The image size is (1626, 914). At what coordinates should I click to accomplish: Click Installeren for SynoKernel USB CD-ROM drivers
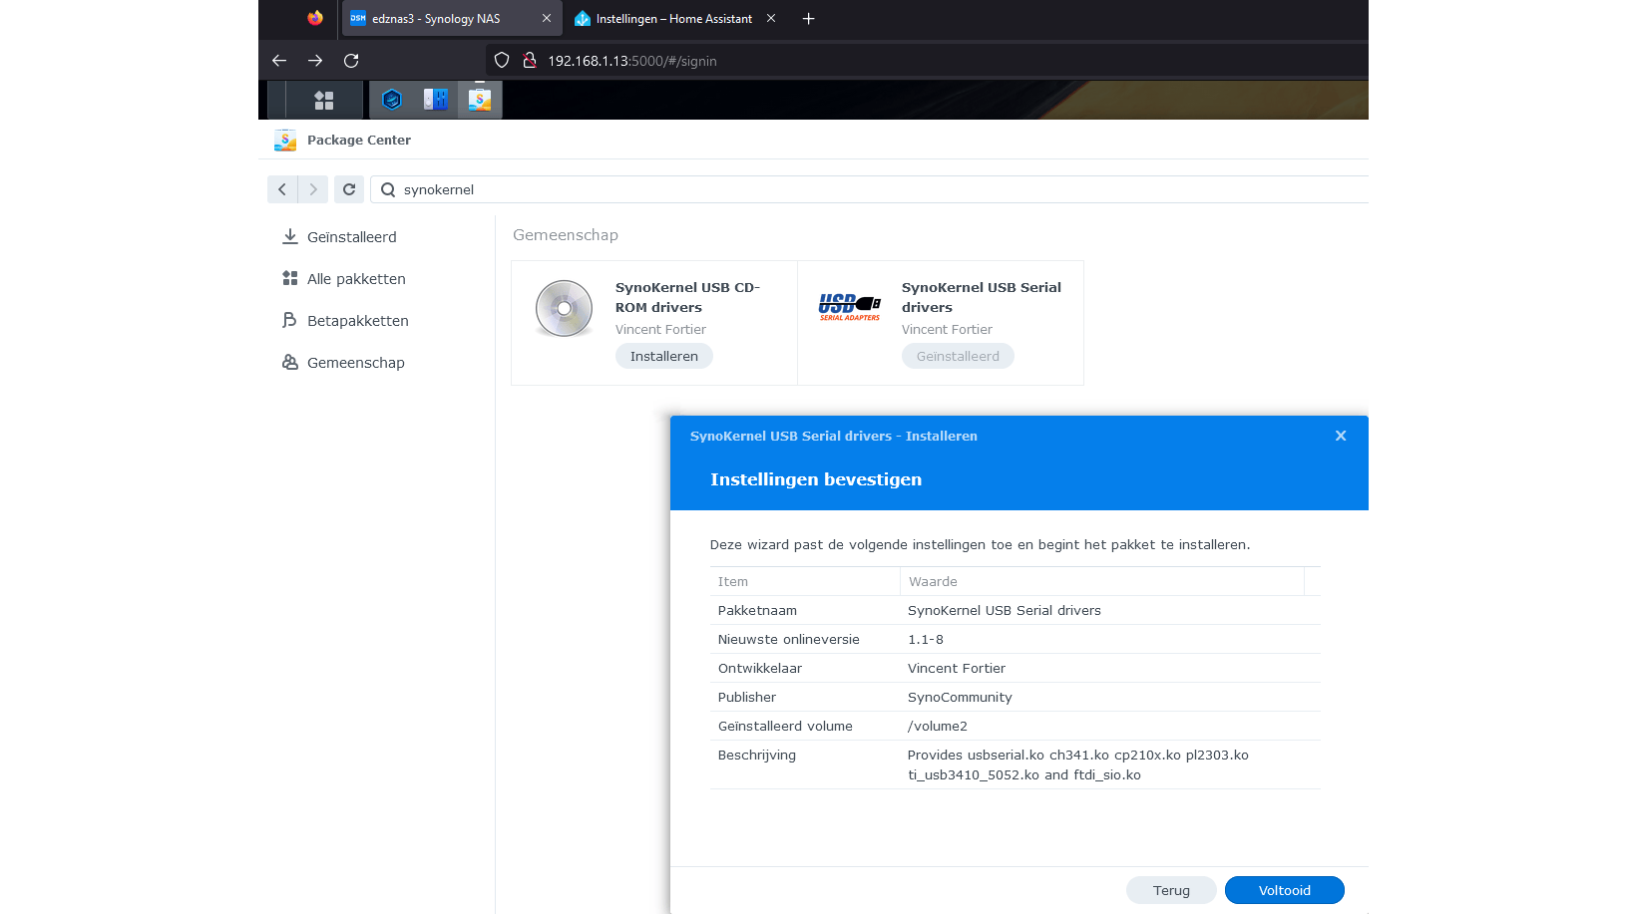coord(664,356)
